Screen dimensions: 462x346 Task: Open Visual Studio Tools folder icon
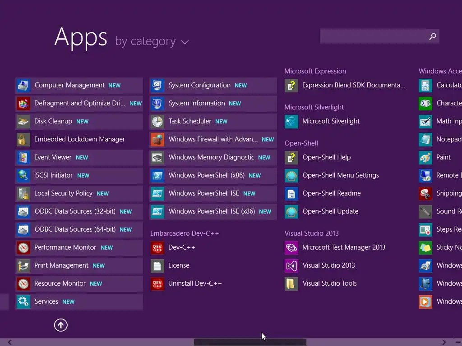pos(291,284)
